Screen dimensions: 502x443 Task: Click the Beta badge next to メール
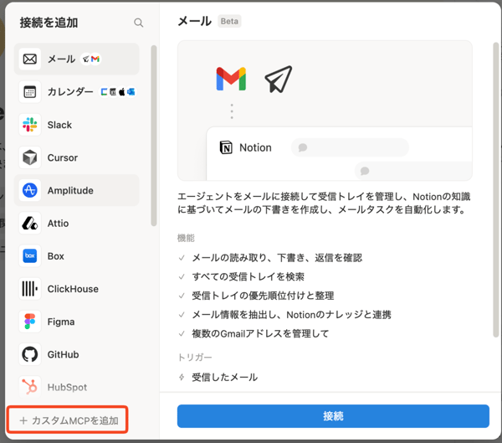coord(229,21)
